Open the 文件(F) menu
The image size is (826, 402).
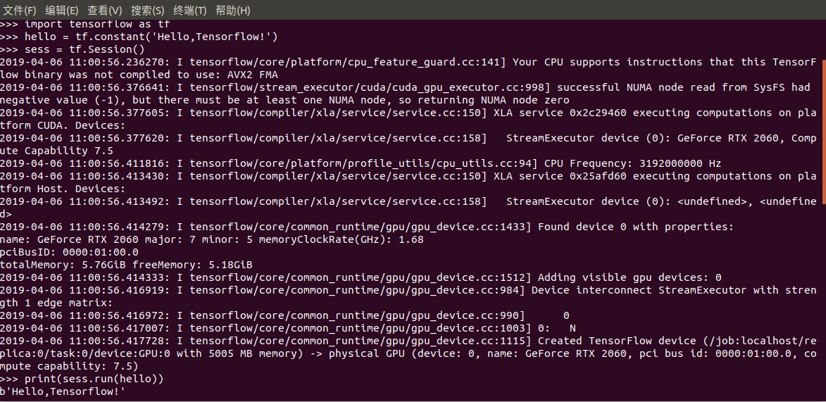(x=20, y=10)
